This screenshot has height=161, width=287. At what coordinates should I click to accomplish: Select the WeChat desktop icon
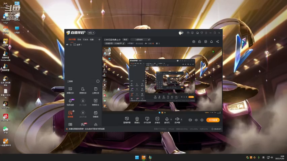click(x=5, y=130)
